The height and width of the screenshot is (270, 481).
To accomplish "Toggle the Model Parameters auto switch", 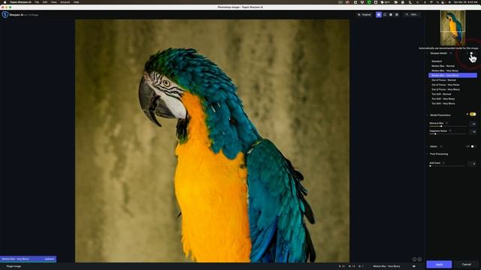I will point(473,114).
